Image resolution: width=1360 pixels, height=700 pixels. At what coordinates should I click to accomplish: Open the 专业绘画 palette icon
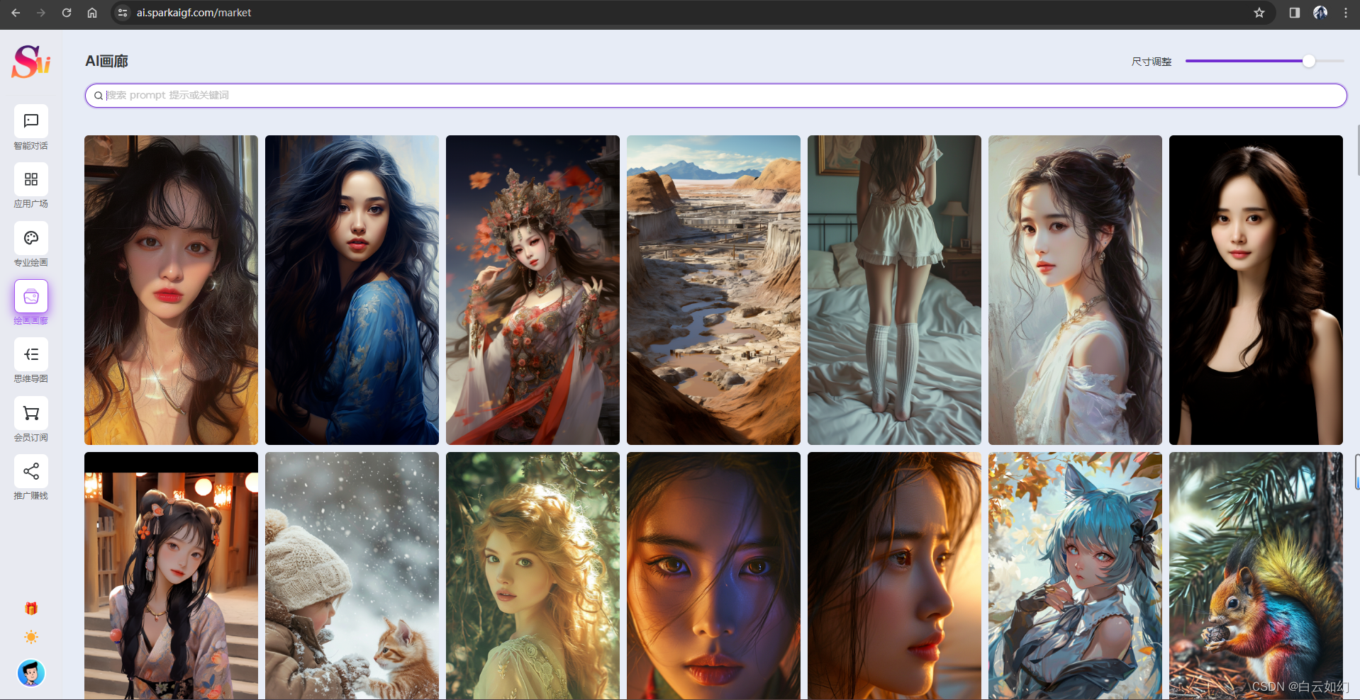point(31,238)
